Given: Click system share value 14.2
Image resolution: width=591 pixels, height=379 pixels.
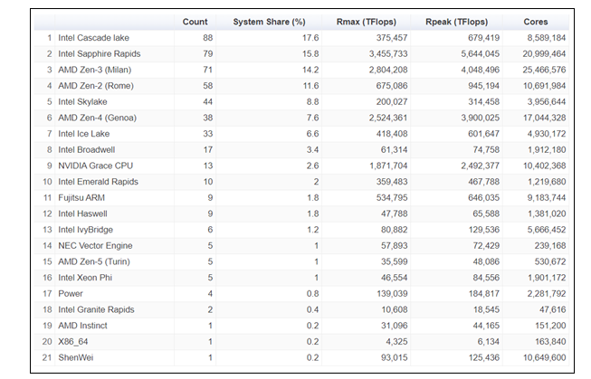Looking at the screenshot, I should [310, 70].
